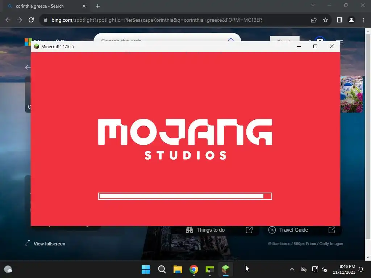Show hidden system tray icons

pyautogui.click(x=292, y=269)
